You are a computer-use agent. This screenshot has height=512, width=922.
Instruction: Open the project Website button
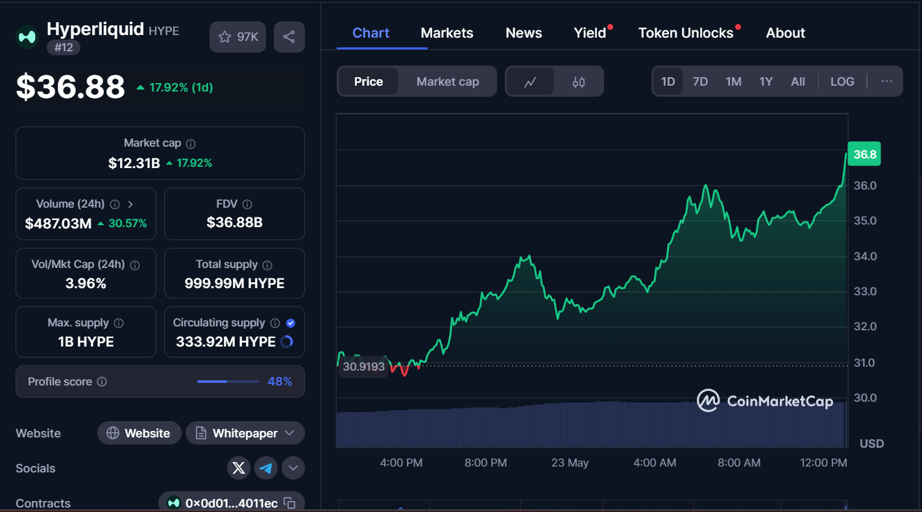[138, 433]
